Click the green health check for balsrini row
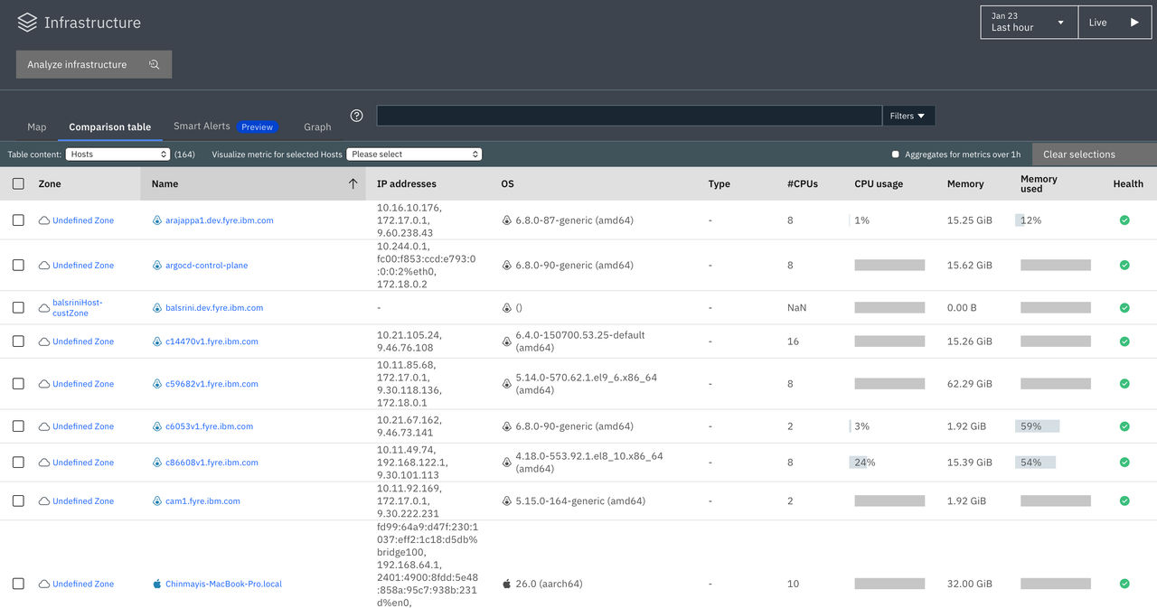Screen dimensions: 1157x608 point(1124,308)
